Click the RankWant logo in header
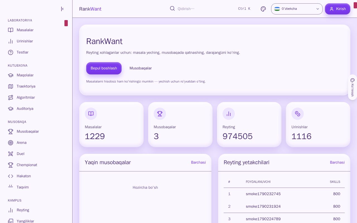The width and height of the screenshot is (357, 223). (x=90, y=9)
